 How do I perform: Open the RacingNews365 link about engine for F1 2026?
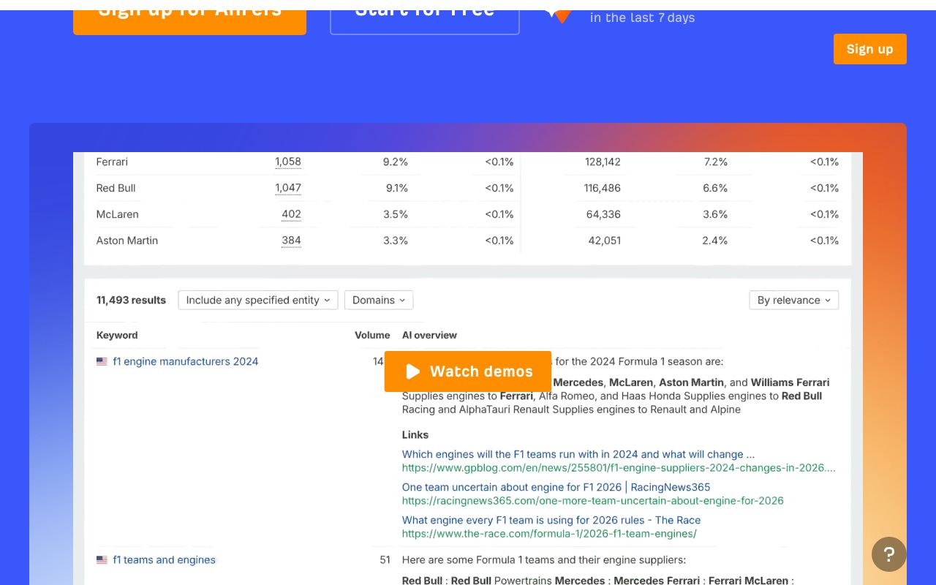click(x=556, y=487)
